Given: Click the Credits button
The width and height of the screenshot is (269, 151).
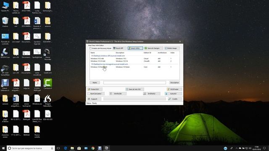Looking at the screenshot, I should (175, 99).
